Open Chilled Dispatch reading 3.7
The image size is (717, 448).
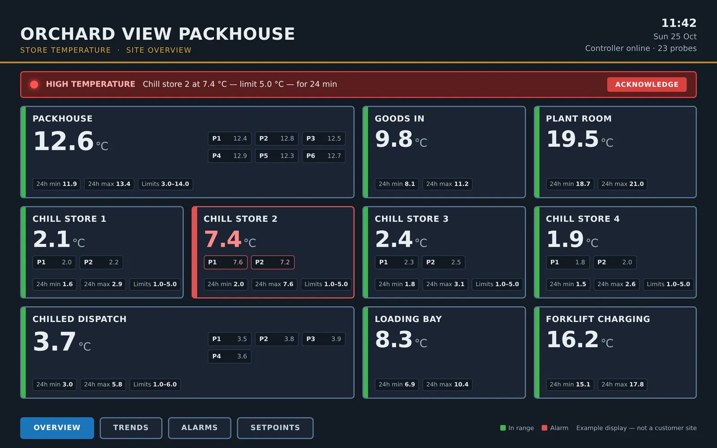[62, 342]
